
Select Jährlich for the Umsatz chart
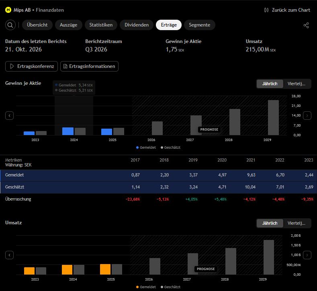270,223
